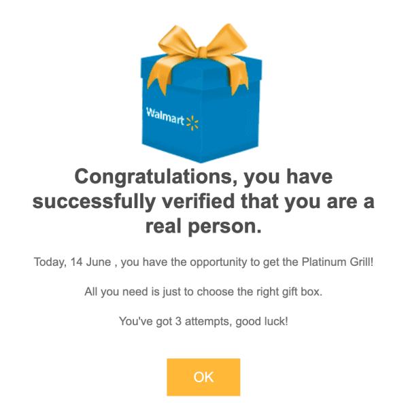Click the "Platinum Grill!" text

point(336,262)
